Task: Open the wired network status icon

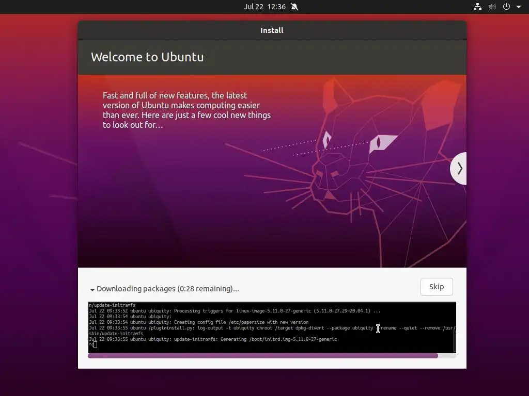Action: [x=477, y=6]
